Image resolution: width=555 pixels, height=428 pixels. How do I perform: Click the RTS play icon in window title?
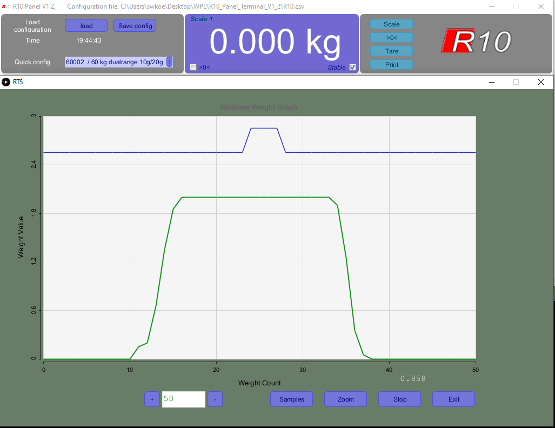[6, 81]
